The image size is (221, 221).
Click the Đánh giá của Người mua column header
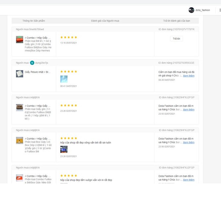click(105, 21)
